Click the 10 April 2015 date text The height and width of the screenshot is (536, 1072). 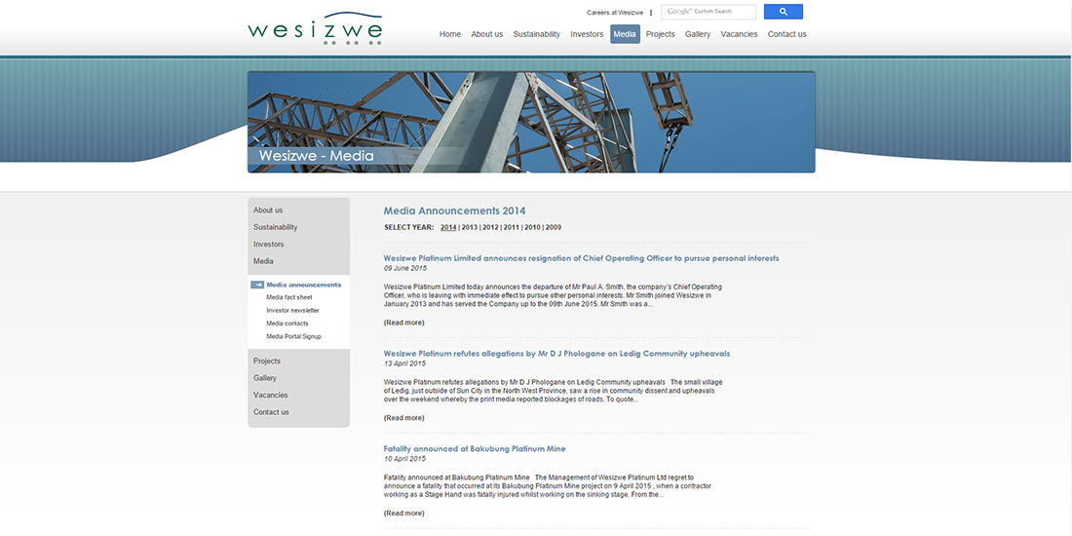click(x=404, y=459)
